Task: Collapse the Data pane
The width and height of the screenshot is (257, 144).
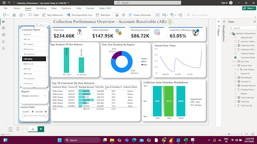Action: [x=254, y=21]
